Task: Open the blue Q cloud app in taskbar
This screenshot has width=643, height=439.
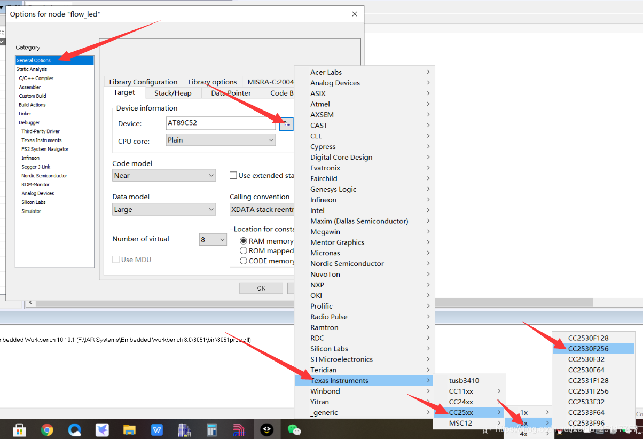Action: (x=75, y=429)
